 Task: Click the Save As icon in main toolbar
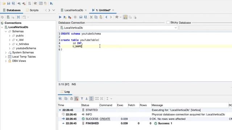click(13, 3)
